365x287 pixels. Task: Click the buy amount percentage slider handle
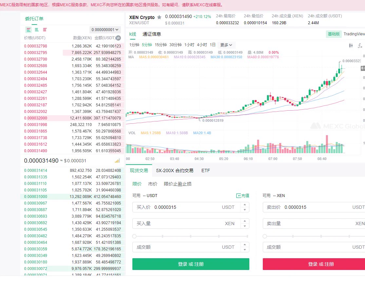click(x=134, y=236)
